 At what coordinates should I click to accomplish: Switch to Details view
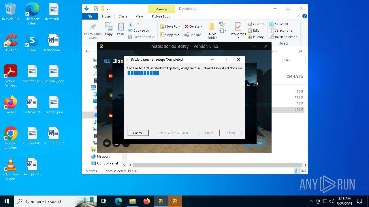[297, 171]
